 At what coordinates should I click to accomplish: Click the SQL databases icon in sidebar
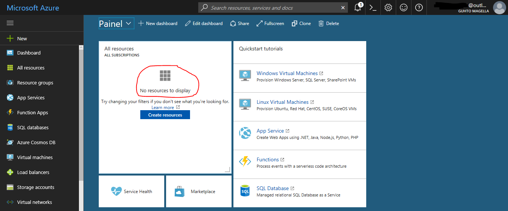(10, 127)
